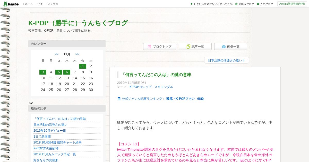Click article title 「何言ってんだこの人は」の謎の意味
The height and width of the screenshot is (162, 309).
click(156, 75)
